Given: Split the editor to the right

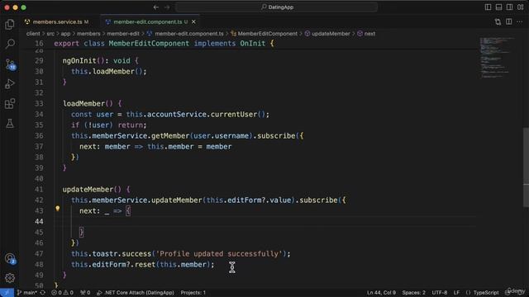Looking at the screenshot, I should pyautogui.click(x=509, y=22).
